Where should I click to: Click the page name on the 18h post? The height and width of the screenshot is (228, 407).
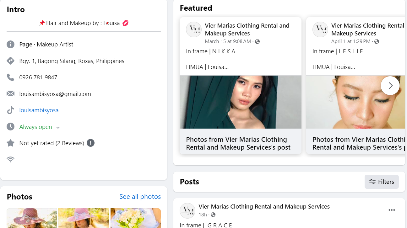point(264,207)
